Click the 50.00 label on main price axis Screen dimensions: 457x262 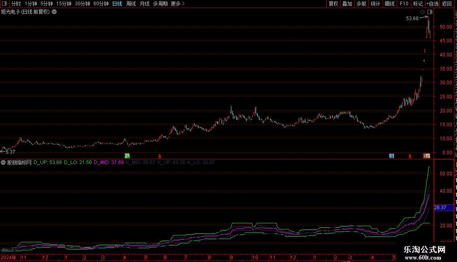[x=446, y=27]
